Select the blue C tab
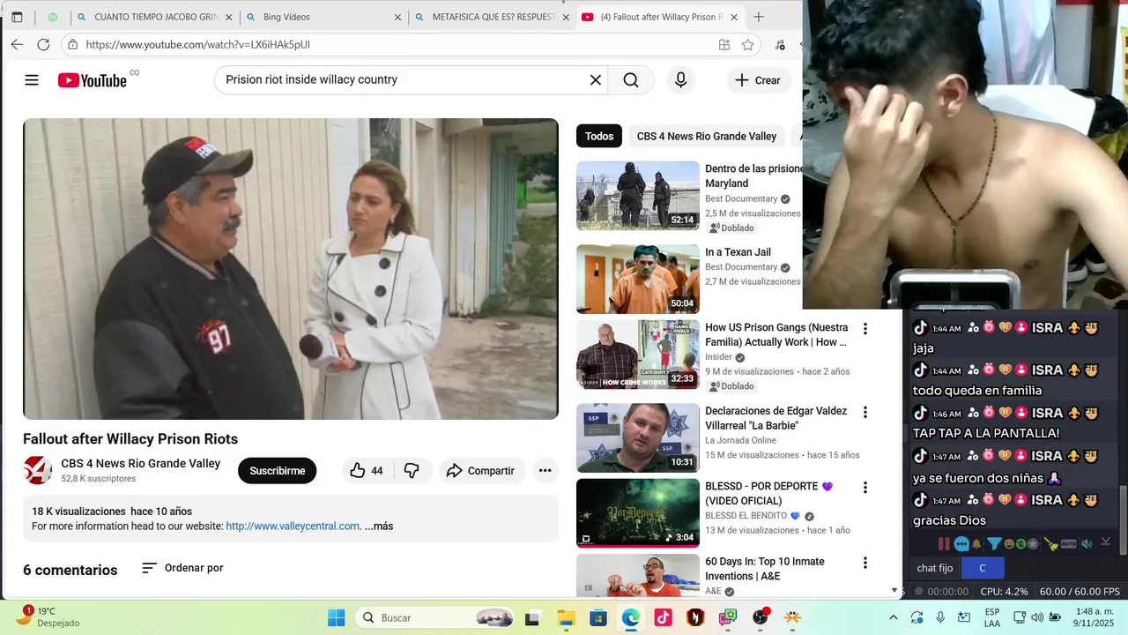1128x635 pixels. (983, 568)
